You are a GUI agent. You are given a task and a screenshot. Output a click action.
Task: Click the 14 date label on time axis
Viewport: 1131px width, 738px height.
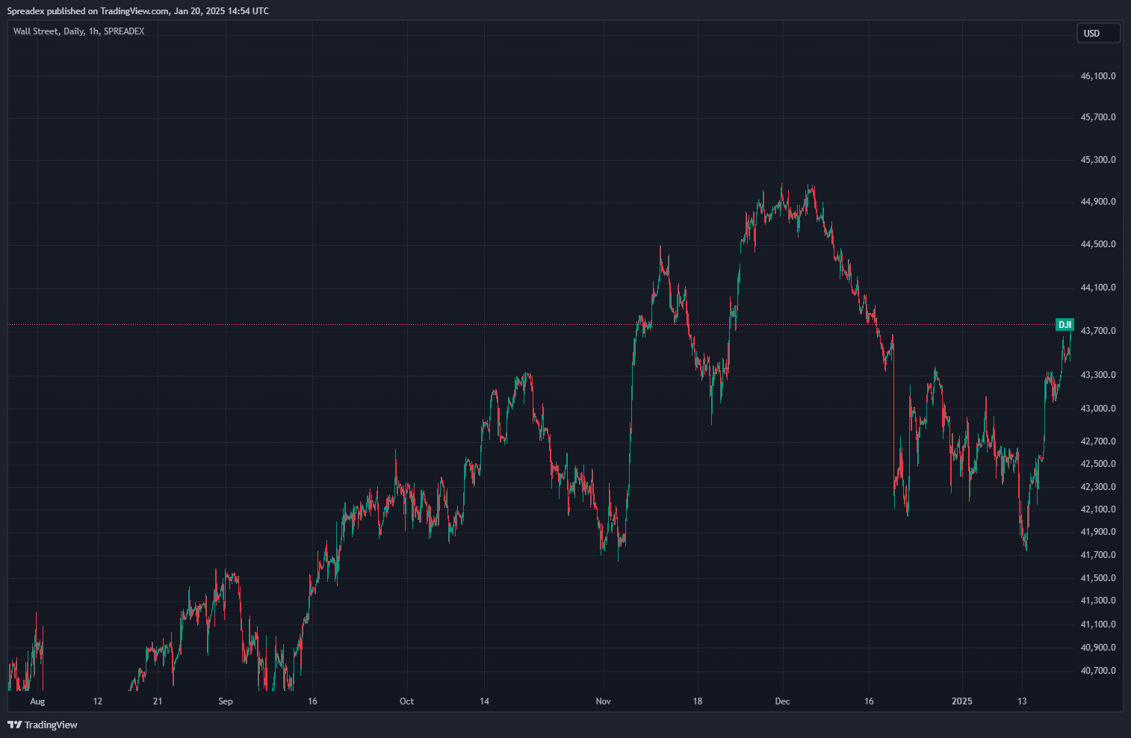click(x=485, y=701)
